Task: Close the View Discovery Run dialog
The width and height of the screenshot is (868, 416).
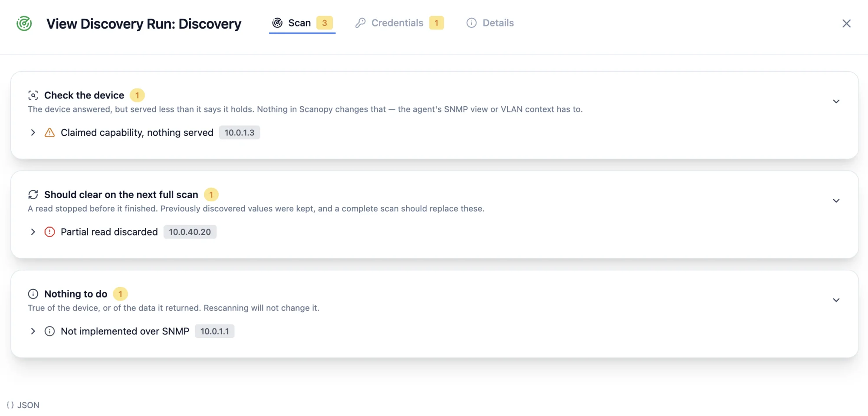Action: coord(846,23)
